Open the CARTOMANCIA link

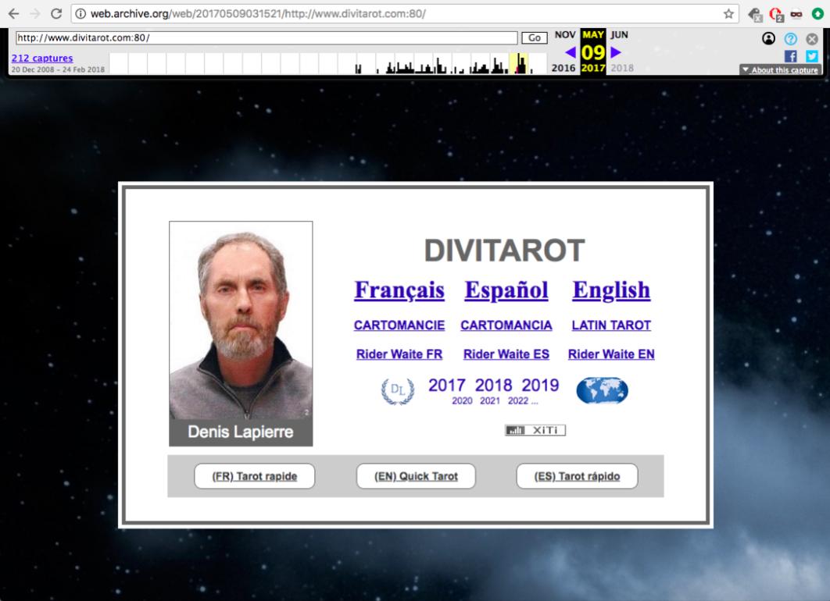[x=506, y=325]
